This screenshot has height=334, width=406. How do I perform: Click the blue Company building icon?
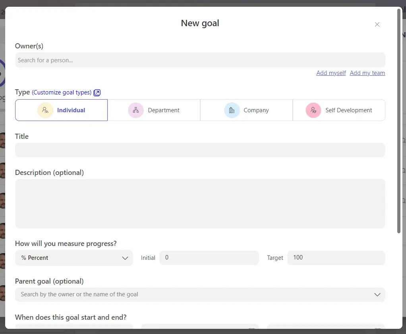232,110
